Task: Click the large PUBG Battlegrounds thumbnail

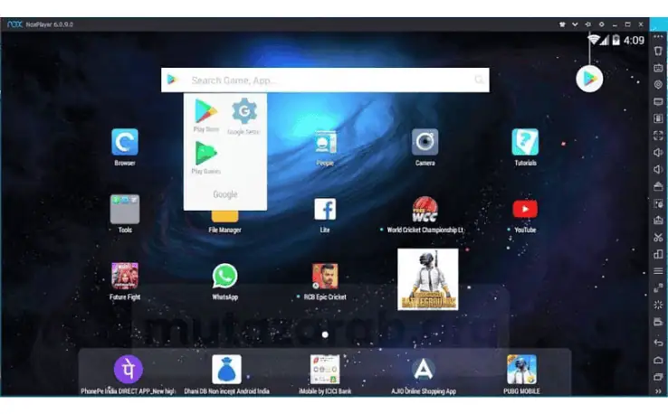Action: [428, 279]
